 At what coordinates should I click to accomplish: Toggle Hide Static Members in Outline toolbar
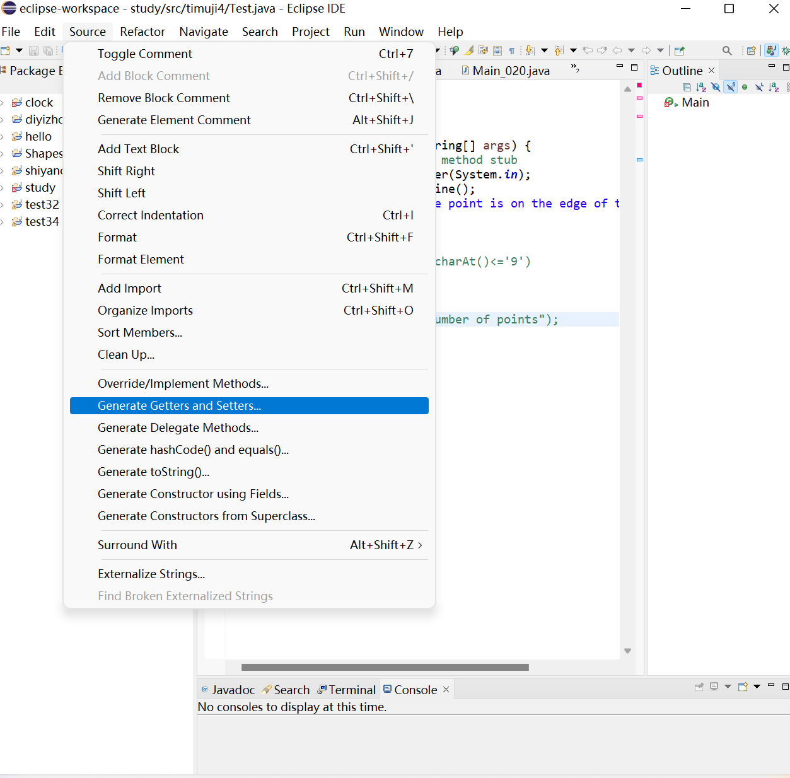coord(731,87)
